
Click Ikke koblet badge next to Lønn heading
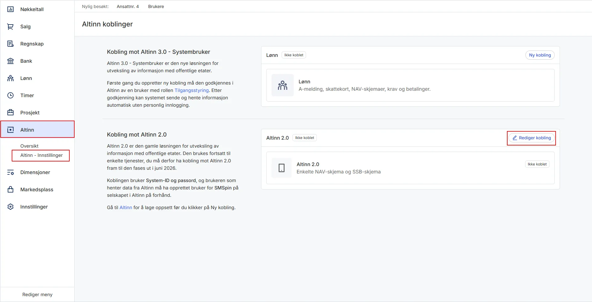click(294, 55)
